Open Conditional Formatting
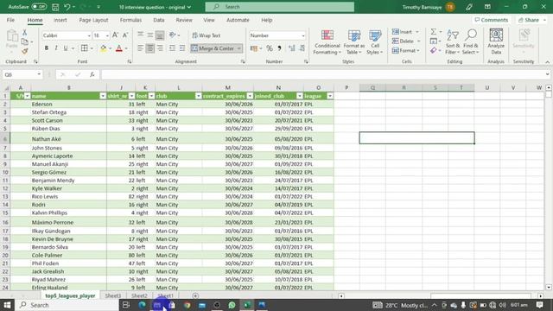 click(327, 42)
